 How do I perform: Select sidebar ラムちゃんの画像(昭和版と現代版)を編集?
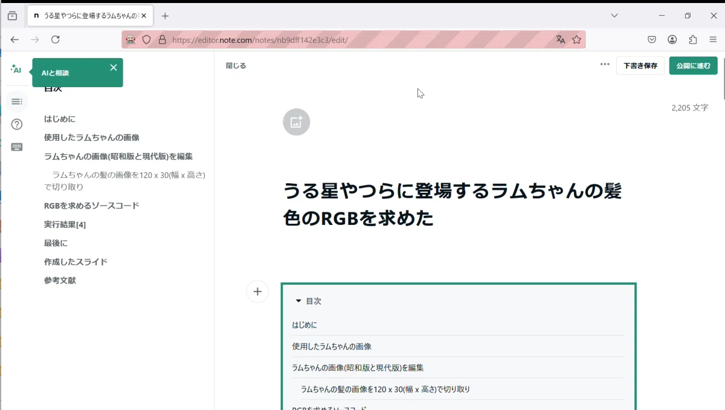click(118, 156)
